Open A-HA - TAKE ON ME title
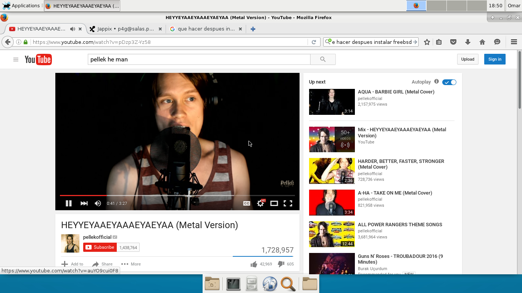This screenshot has height=293, width=522. [395, 193]
